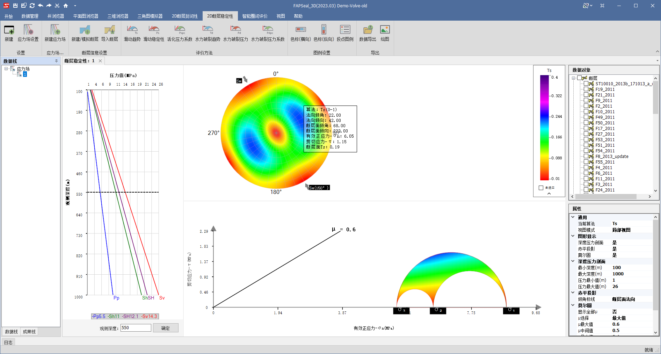The height and width of the screenshot is (354, 661).
Task: Check the F21_2011 fault checkbox
Action: [x=586, y=95]
